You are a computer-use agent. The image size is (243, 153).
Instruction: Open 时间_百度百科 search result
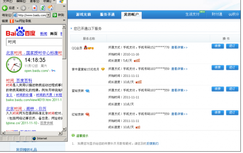[x=19, y=80]
